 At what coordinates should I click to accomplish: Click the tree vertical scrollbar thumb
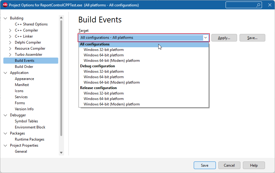[x=61, y=78]
